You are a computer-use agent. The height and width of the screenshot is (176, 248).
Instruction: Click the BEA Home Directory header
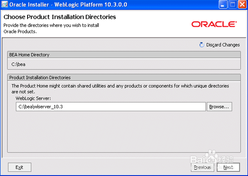tap(124, 55)
